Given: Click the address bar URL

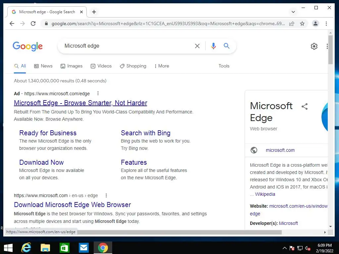Looking at the screenshot, I should [x=168, y=23].
